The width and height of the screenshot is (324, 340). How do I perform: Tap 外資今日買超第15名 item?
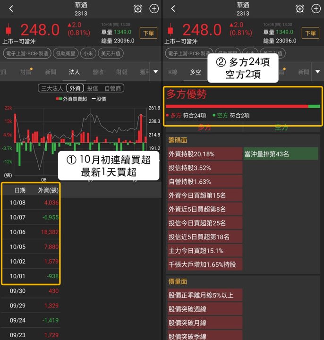click(x=205, y=195)
